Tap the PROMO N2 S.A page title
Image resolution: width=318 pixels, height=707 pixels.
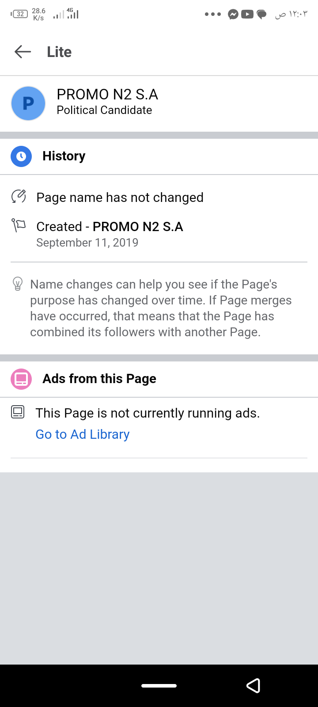107,94
